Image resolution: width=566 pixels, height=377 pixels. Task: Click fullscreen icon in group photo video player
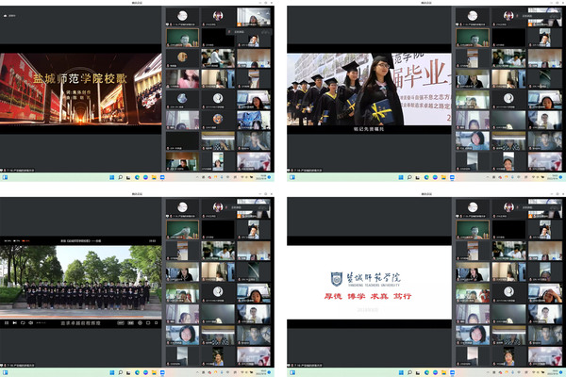click(156, 322)
